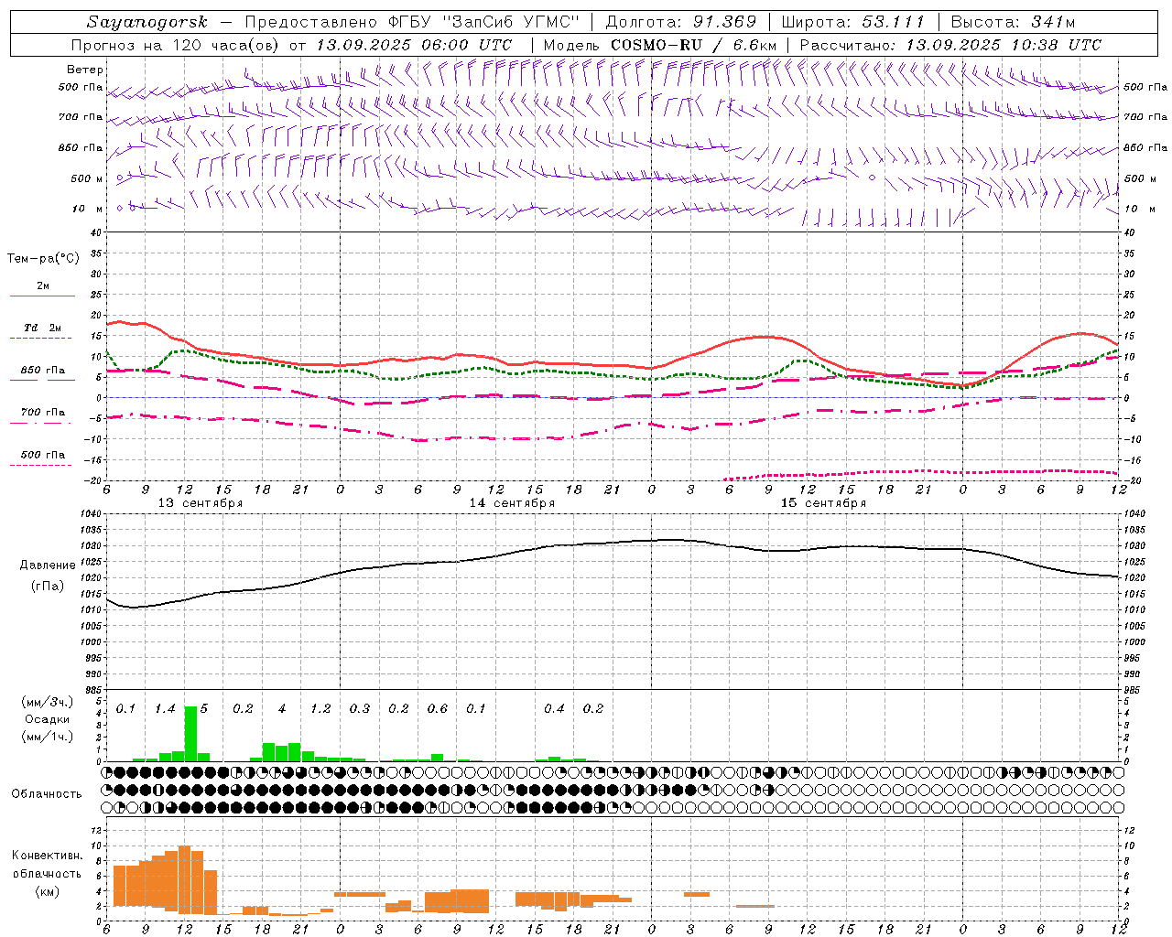1172x937 pixels.
Task: Select the '1.2' precipitation amount
Action: pos(320,709)
